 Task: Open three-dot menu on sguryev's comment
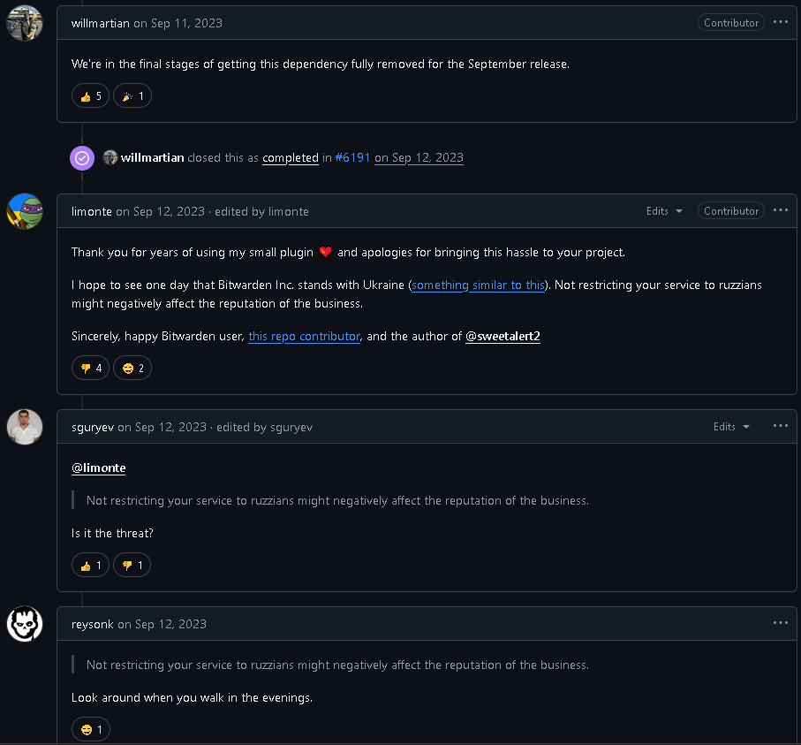pyautogui.click(x=780, y=426)
